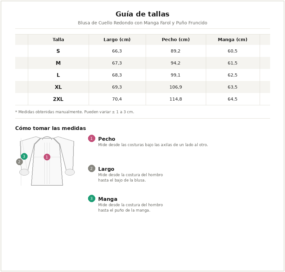Click the Talla column header

click(x=58, y=40)
